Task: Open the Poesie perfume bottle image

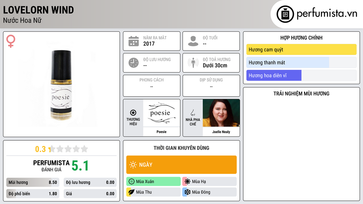Action: click(61, 85)
